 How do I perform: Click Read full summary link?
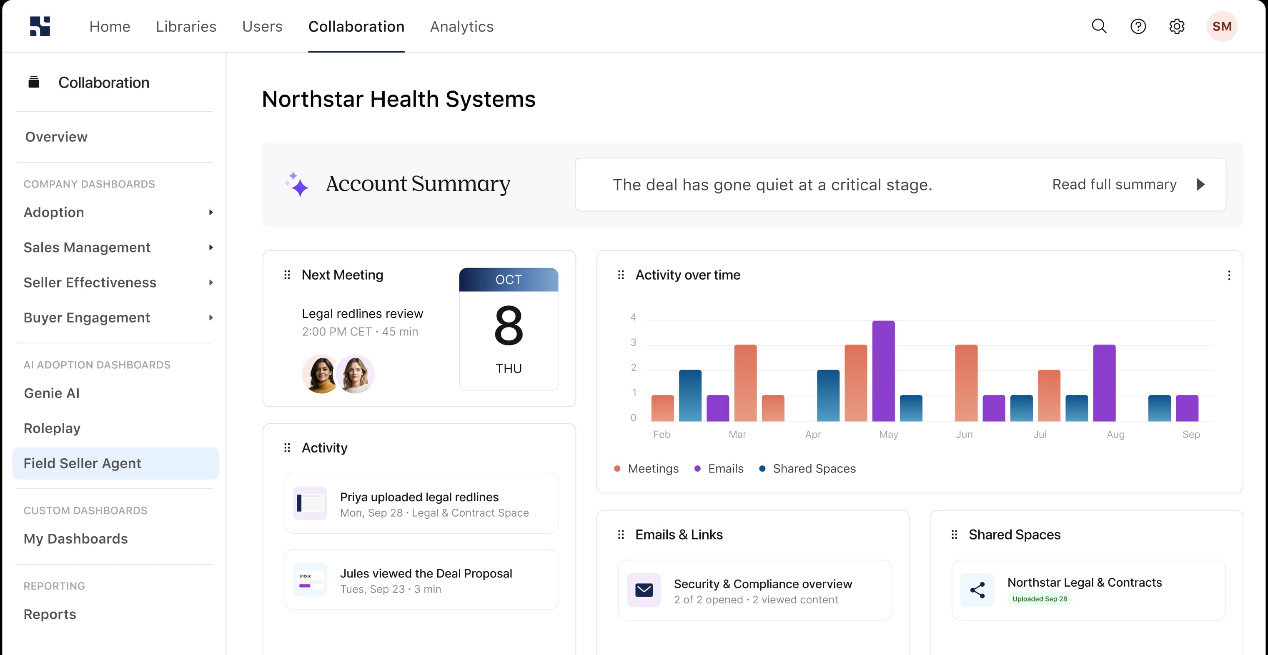click(x=1115, y=185)
